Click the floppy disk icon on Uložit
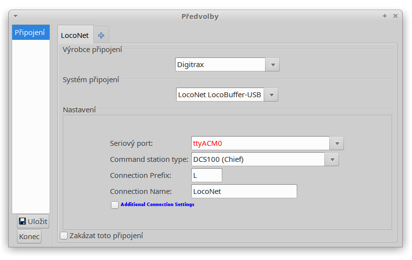 (x=22, y=222)
